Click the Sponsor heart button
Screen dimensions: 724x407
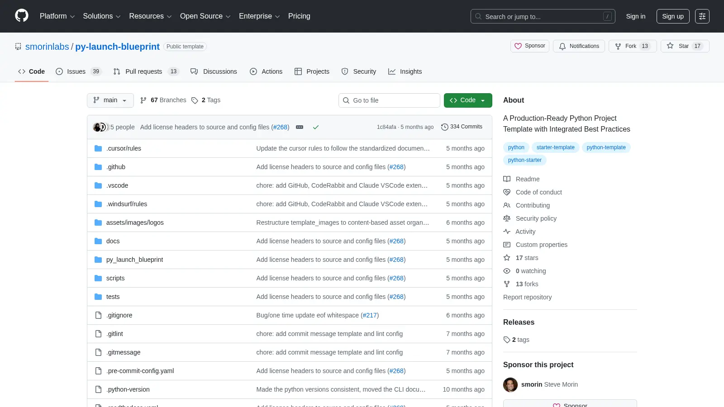tap(530, 46)
